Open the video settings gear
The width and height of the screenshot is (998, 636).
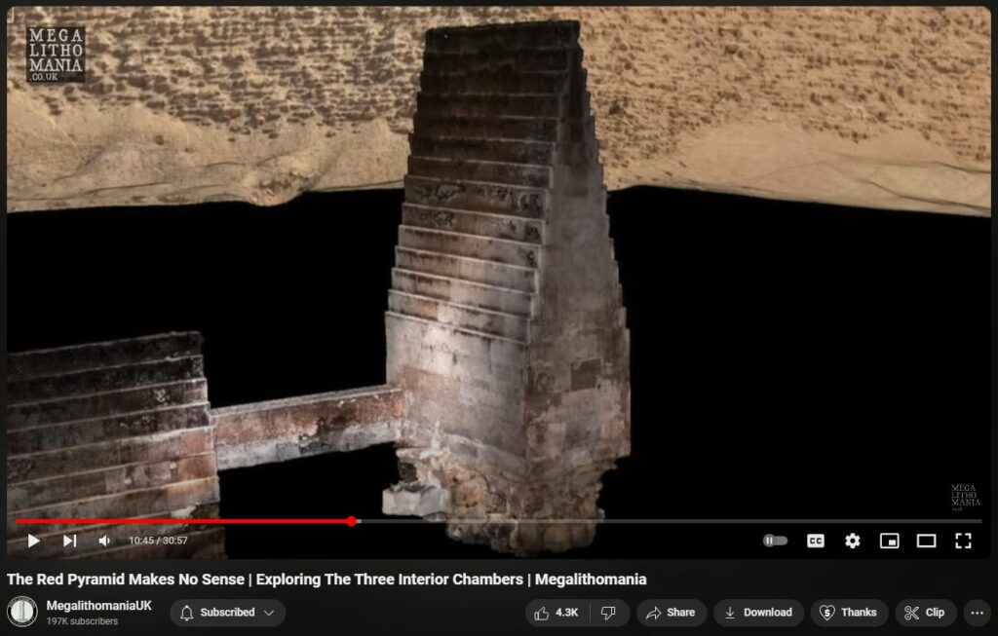coord(853,541)
